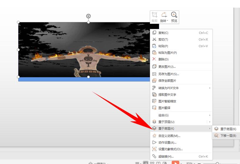Select 提取图中文字 extract text from image
Image resolution: width=240 pixels, height=164 pixels.
pos(181,95)
